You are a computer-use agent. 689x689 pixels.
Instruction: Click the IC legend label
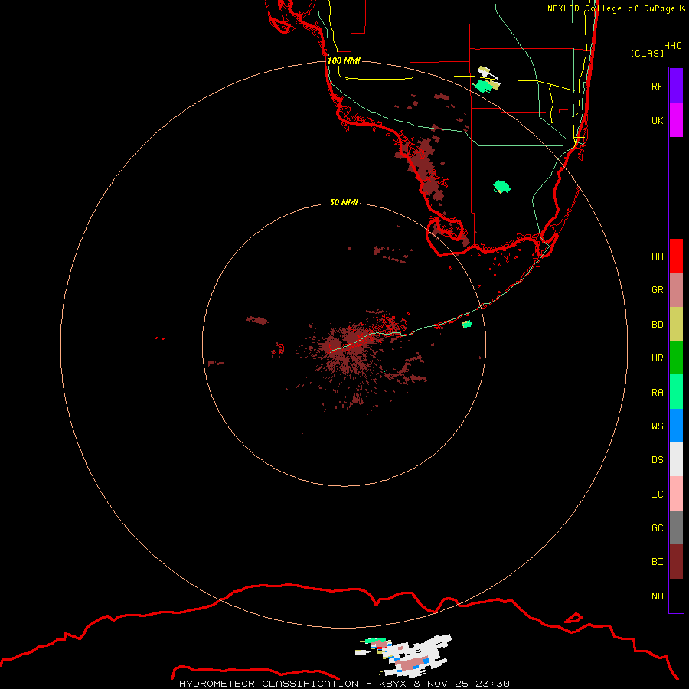[657, 495]
